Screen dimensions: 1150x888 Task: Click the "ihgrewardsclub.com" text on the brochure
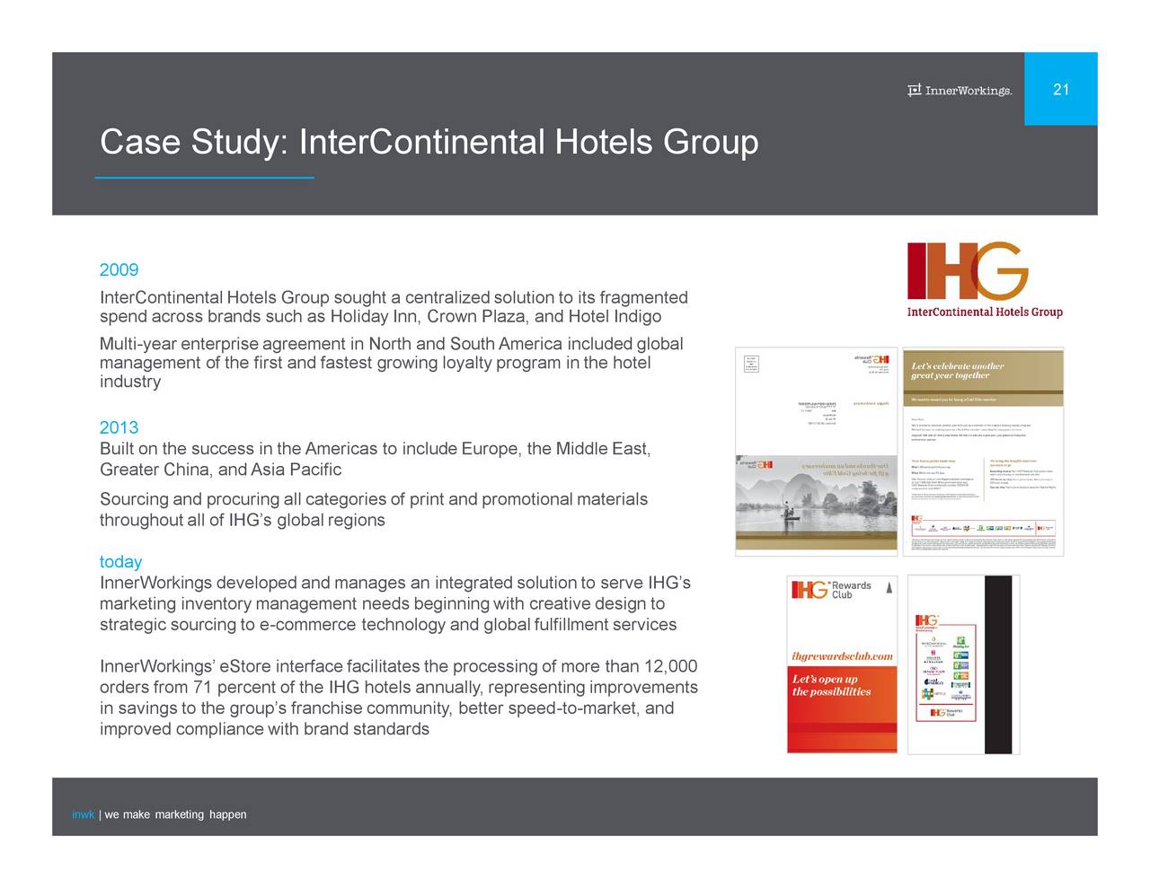[842, 656]
